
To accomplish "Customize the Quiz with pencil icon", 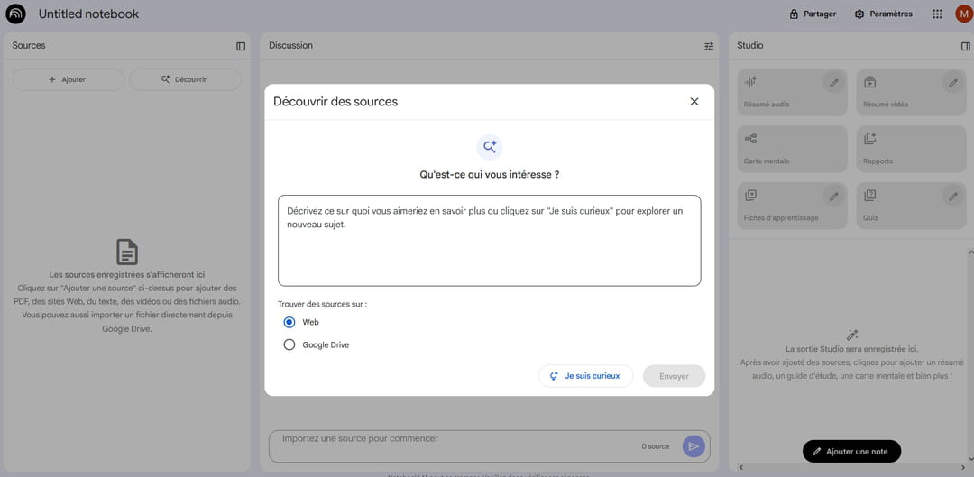I will [952, 196].
